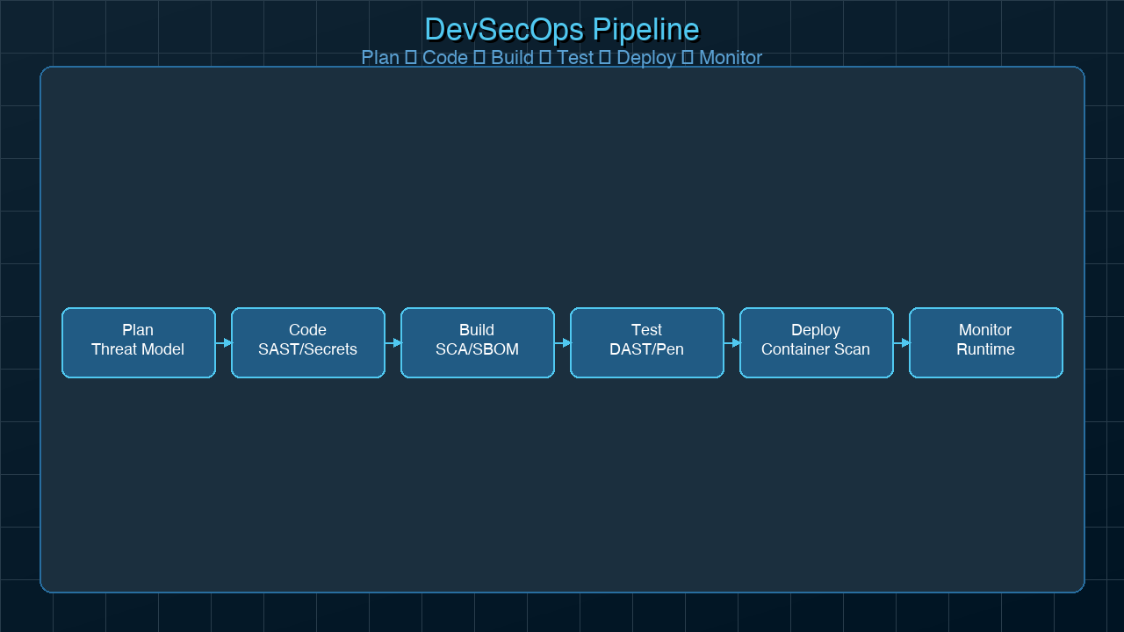
Task: Click the arrow between Test and Deploy
Action: [x=731, y=342]
